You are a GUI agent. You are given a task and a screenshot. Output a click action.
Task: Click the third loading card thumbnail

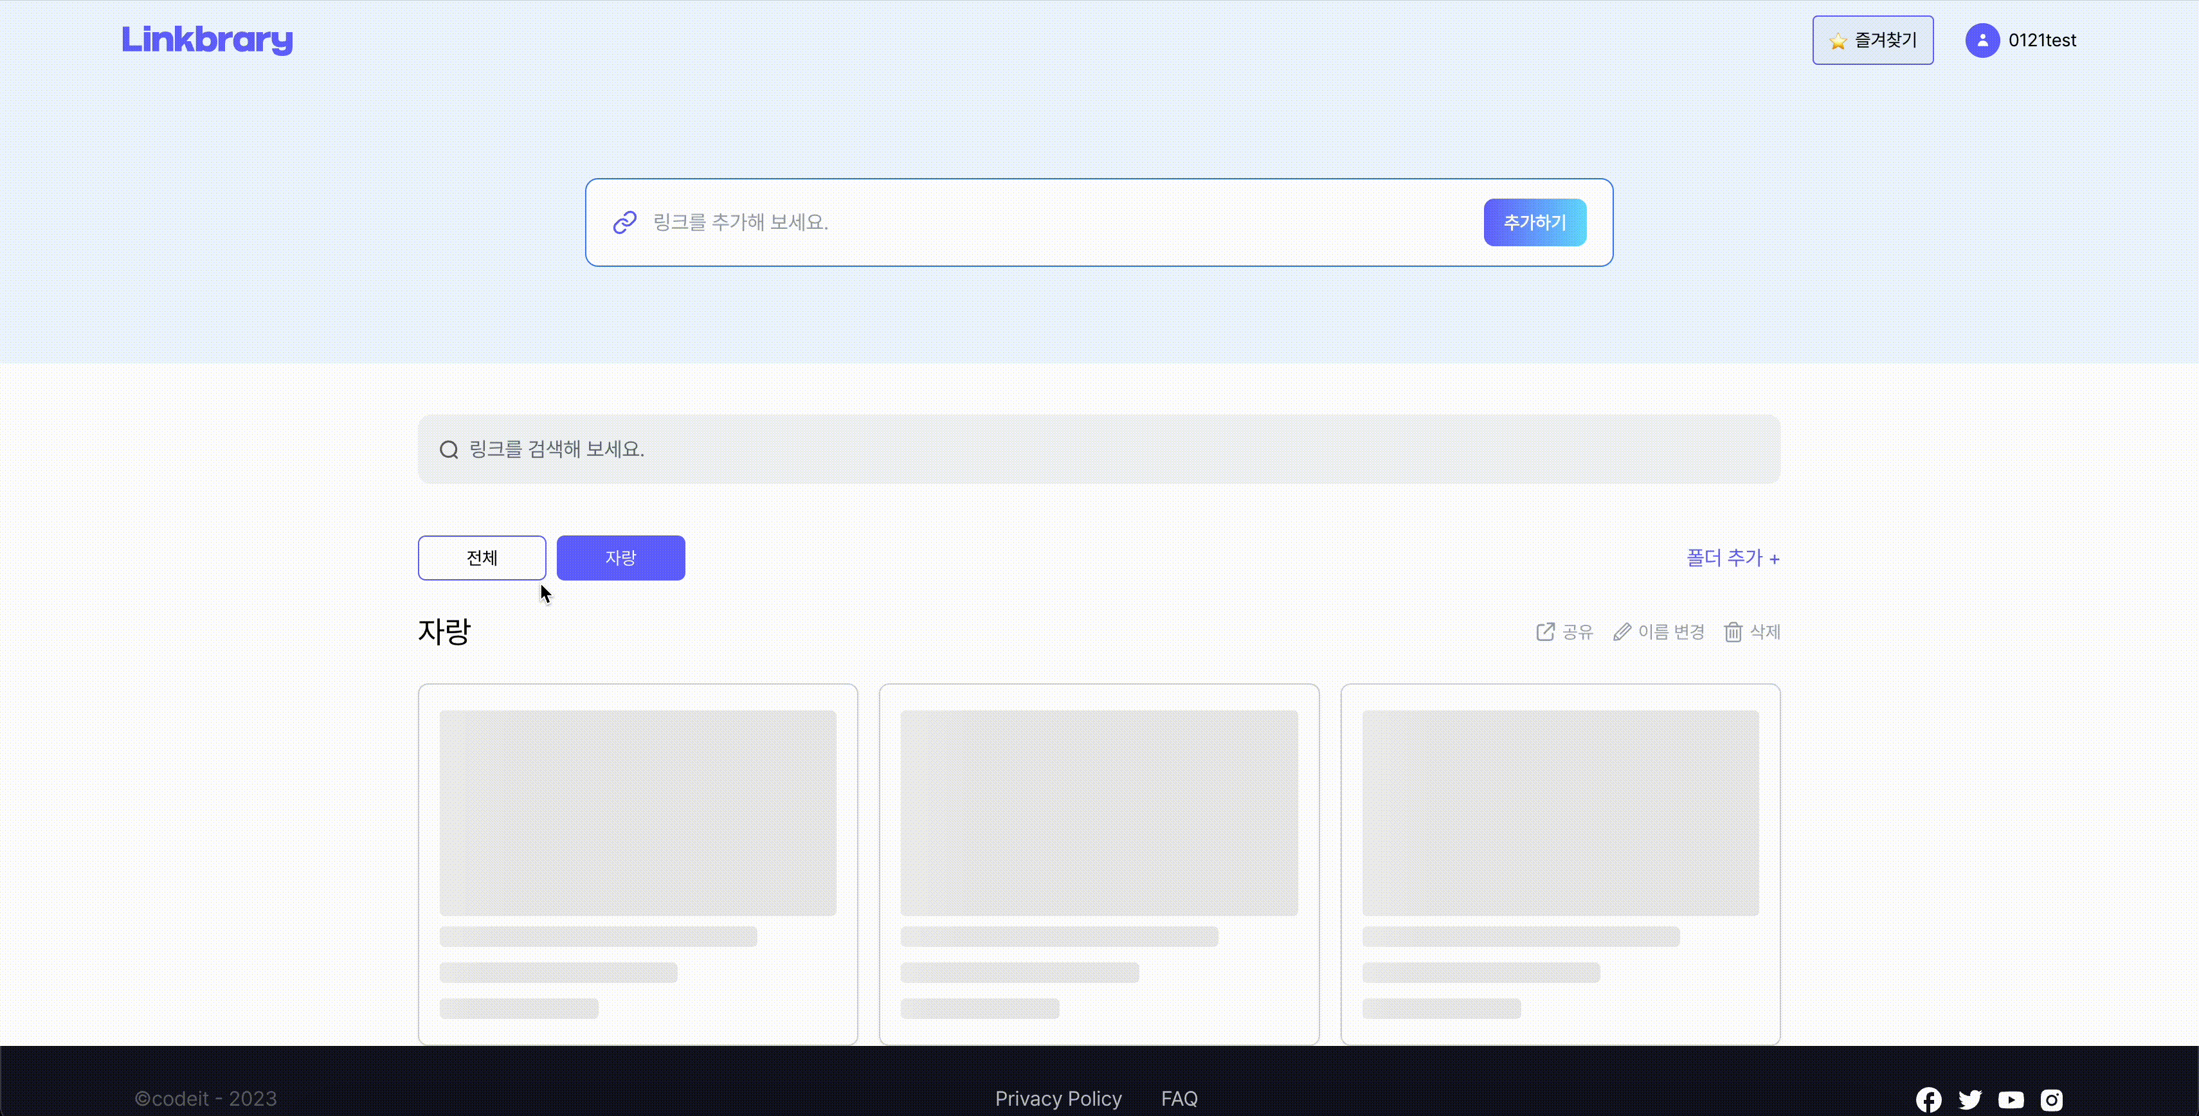[x=1561, y=813]
